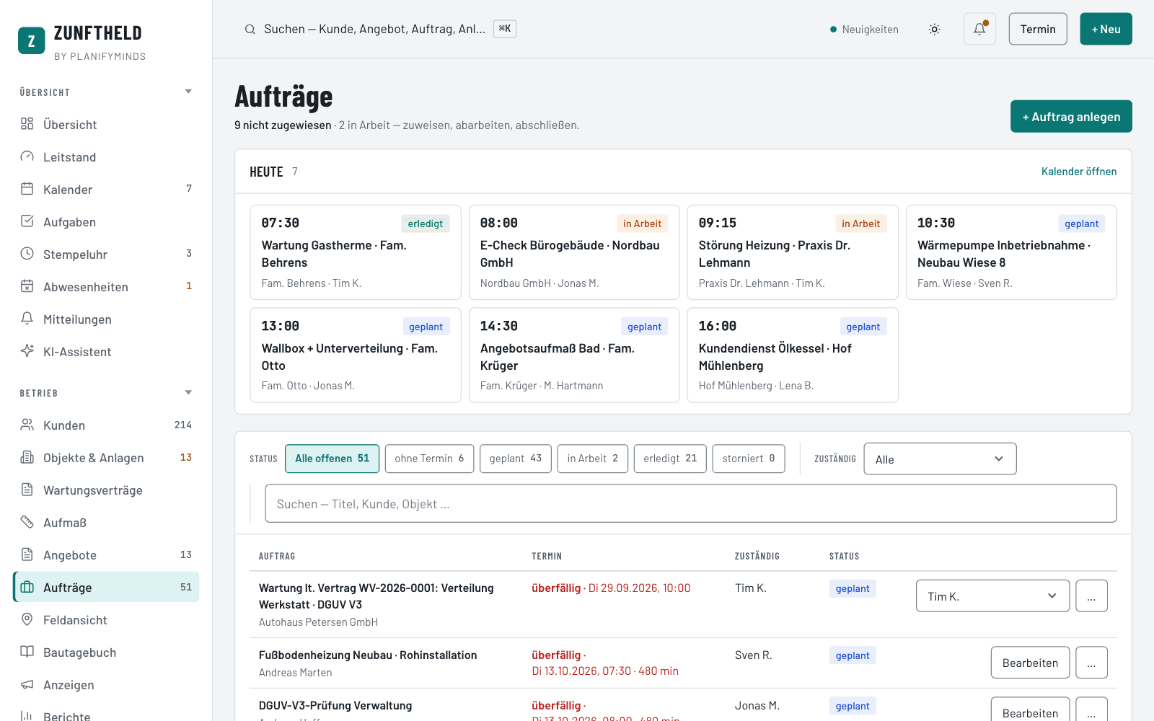
Task: Filter by 'geplant 43' status
Action: [x=516, y=459]
